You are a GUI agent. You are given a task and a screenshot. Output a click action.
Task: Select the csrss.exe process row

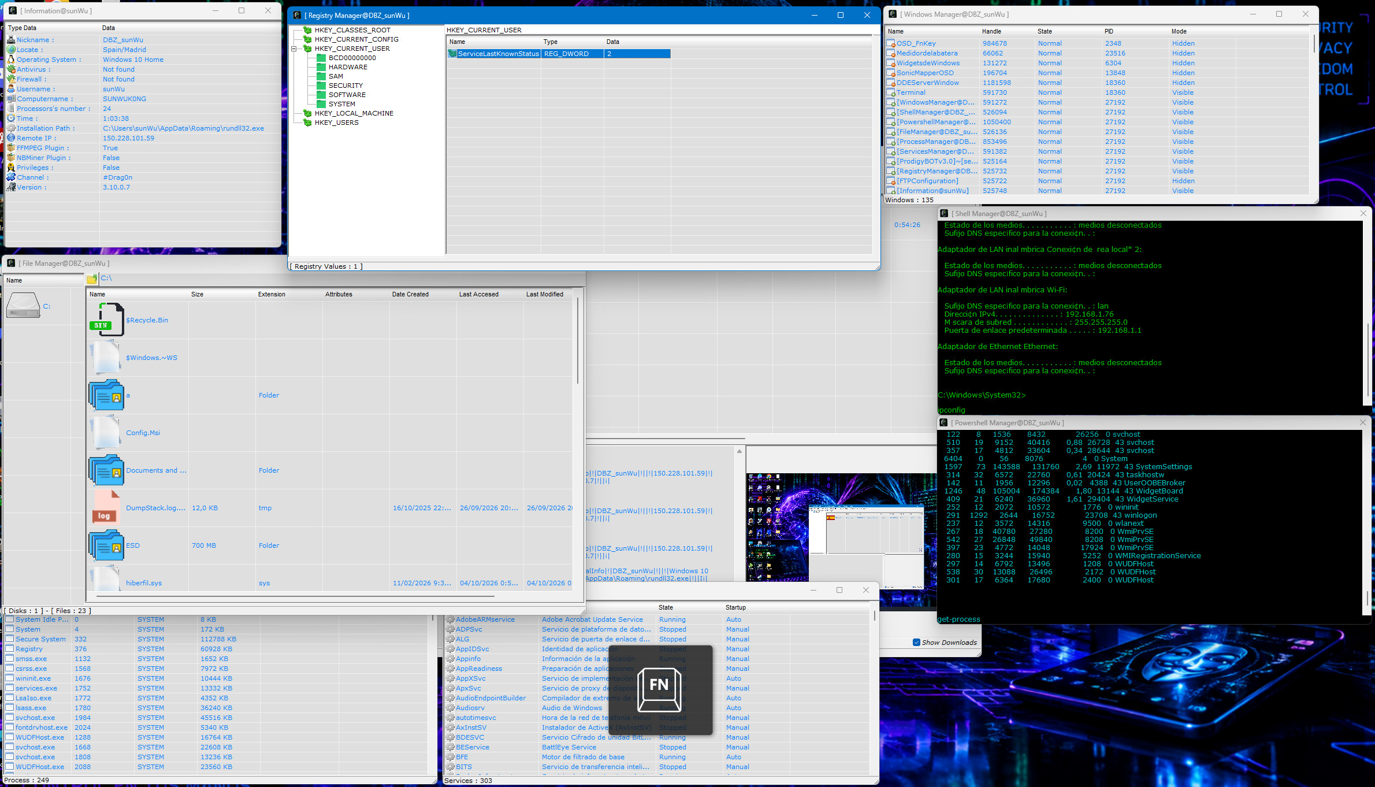pyautogui.click(x=217, y=669)
